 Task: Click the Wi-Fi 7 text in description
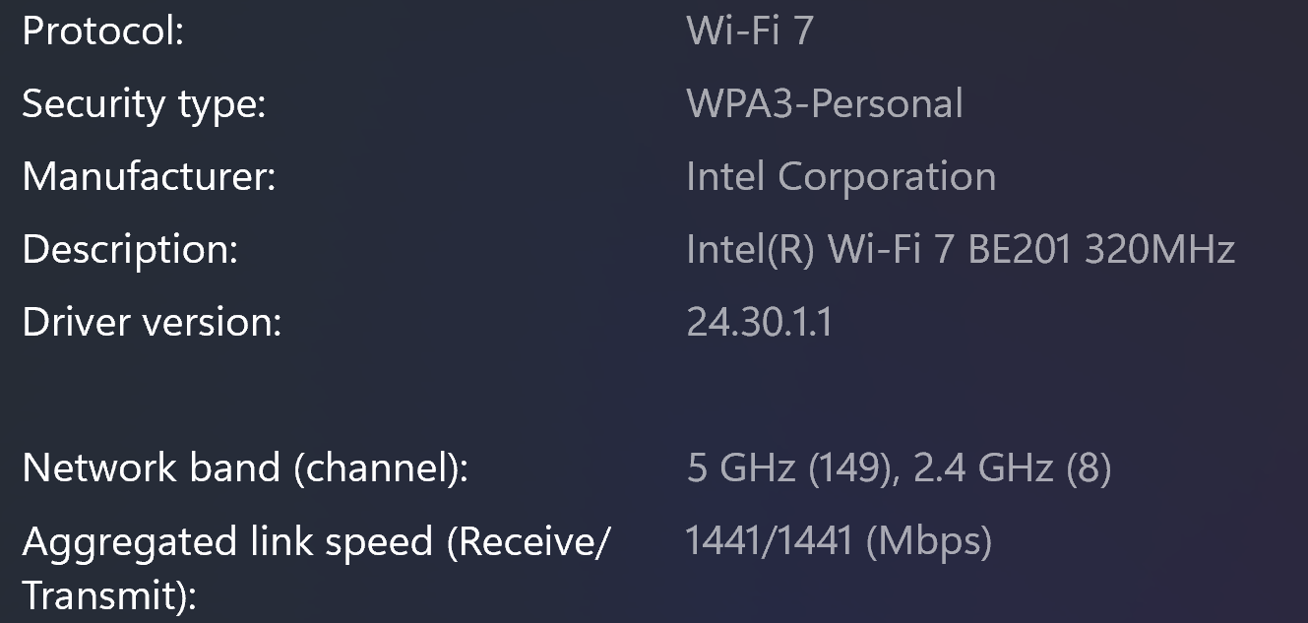point(892,250)
